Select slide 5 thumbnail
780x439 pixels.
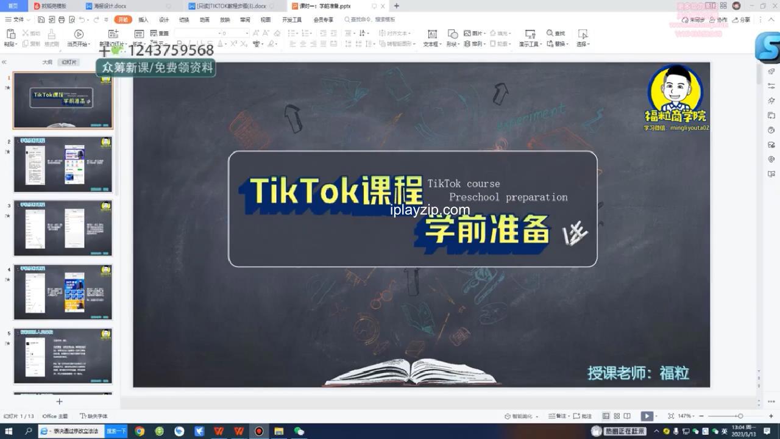click(x=63, y=356)
